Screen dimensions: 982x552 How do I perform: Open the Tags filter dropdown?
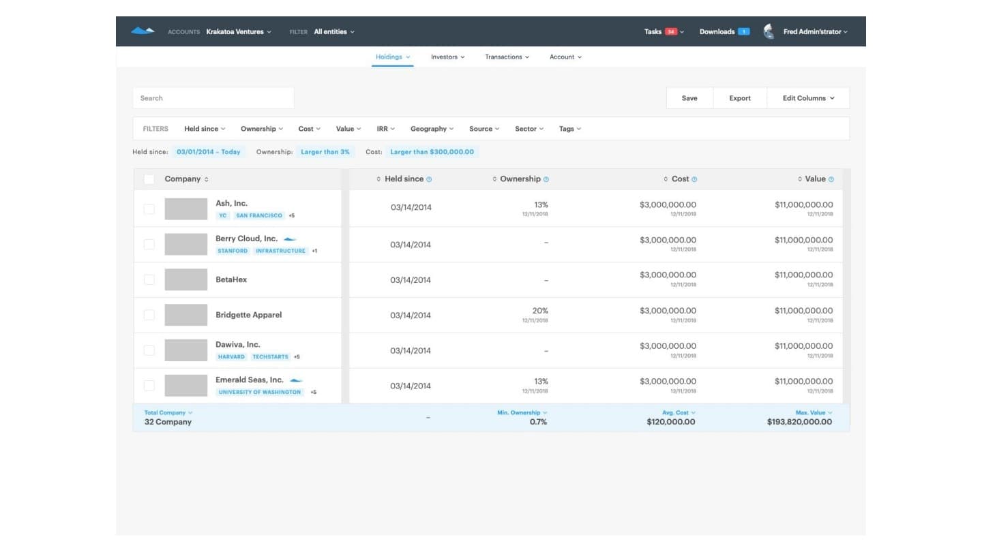(570, 129)
